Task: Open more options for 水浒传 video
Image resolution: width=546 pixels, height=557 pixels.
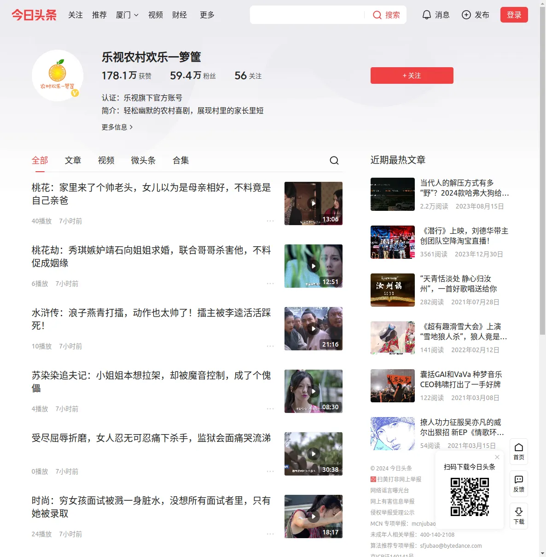Action: pos(270,346)
